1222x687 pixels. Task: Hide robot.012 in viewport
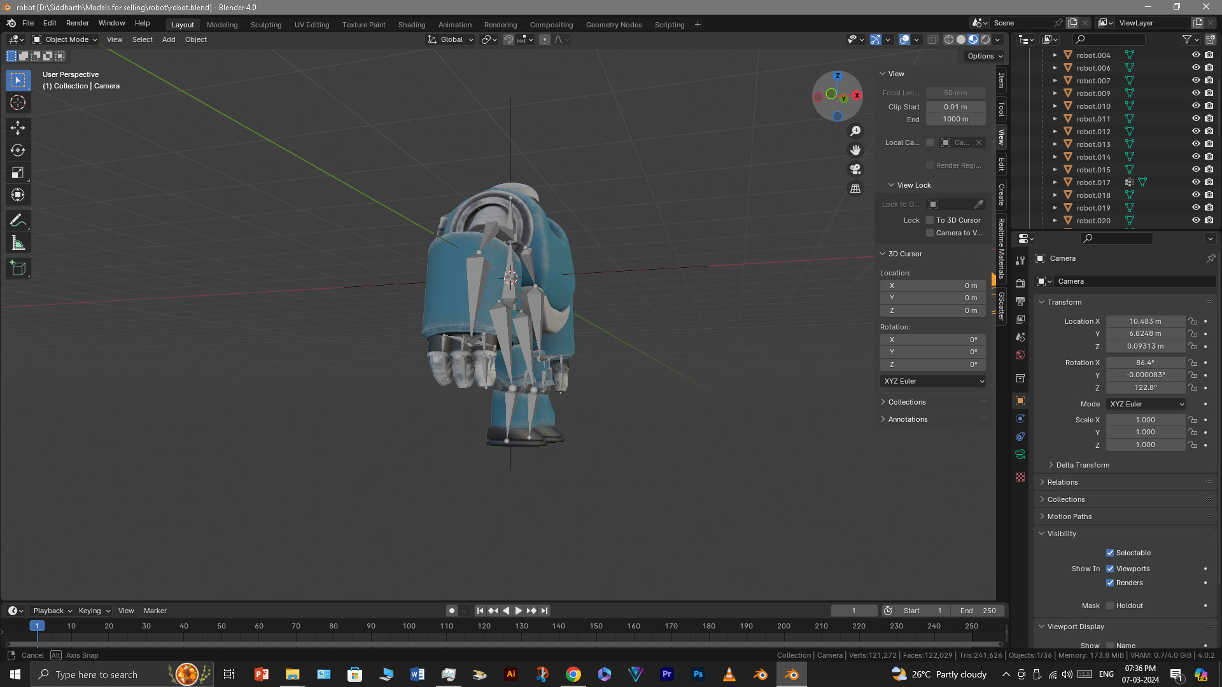[1196, 132]
